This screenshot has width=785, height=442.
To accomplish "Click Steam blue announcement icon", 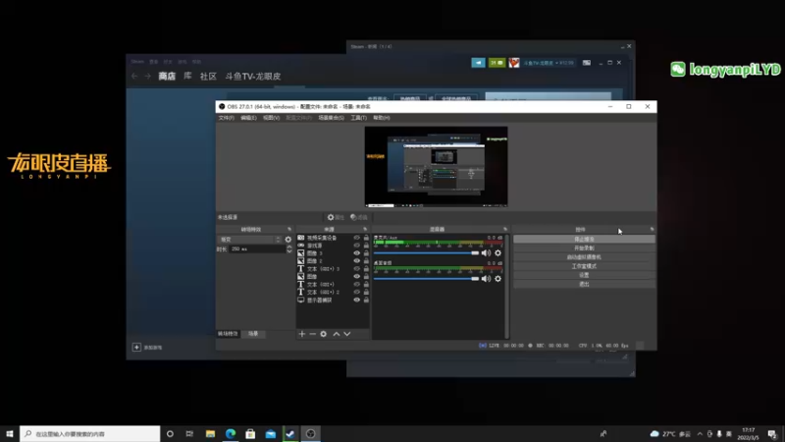I will point(478,63).
